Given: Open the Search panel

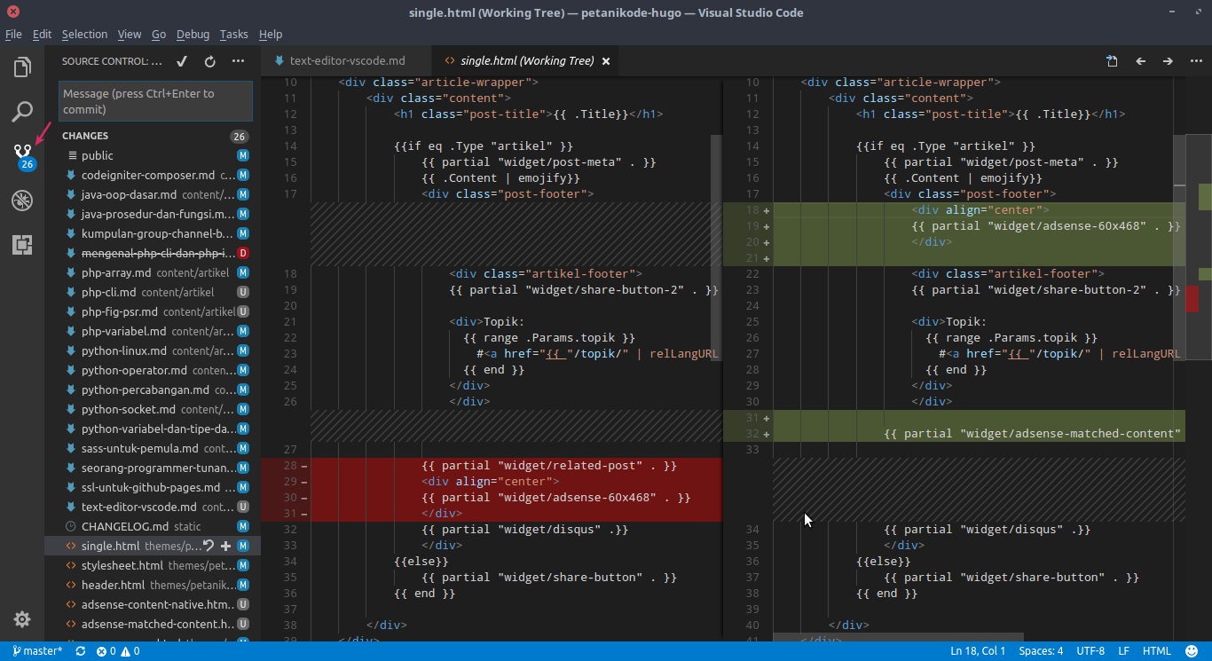Looking at the screenshot, I should click(x=21, y=111).
